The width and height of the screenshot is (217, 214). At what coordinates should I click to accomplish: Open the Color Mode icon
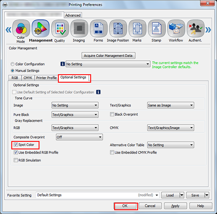click(x=21, y=29)
